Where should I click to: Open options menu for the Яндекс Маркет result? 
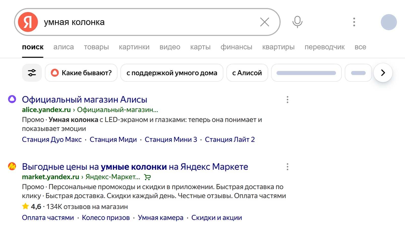(x=287, y=167)
